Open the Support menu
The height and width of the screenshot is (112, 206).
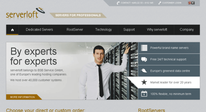[x=129, y=30]
